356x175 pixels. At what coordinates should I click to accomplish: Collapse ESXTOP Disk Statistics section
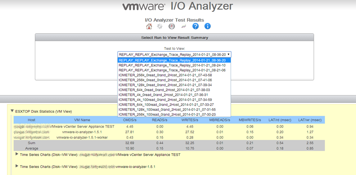tap(11, 111)
